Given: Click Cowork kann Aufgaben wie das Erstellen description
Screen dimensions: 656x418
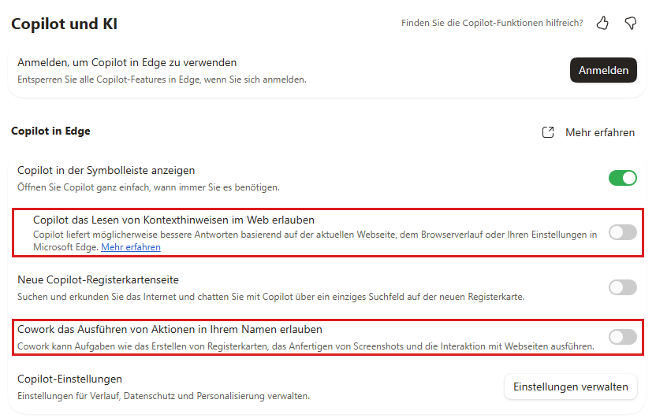Looking at the screenshot, I should [306, 346].
